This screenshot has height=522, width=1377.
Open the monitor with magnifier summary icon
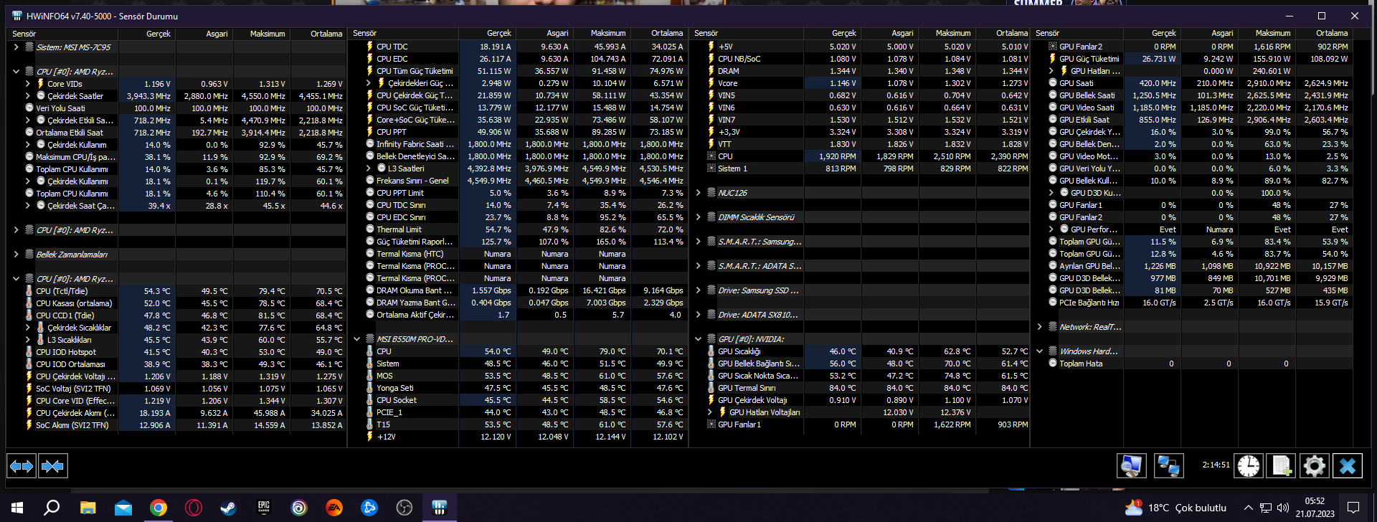(1132, 466)
